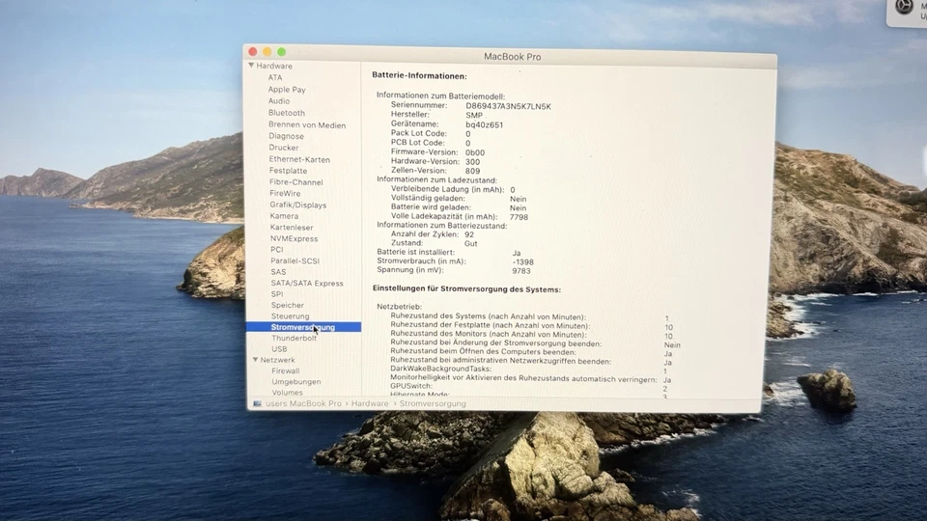Open the Festplatte entry
Screen dimensions: 927x521
tap(288, 171)
